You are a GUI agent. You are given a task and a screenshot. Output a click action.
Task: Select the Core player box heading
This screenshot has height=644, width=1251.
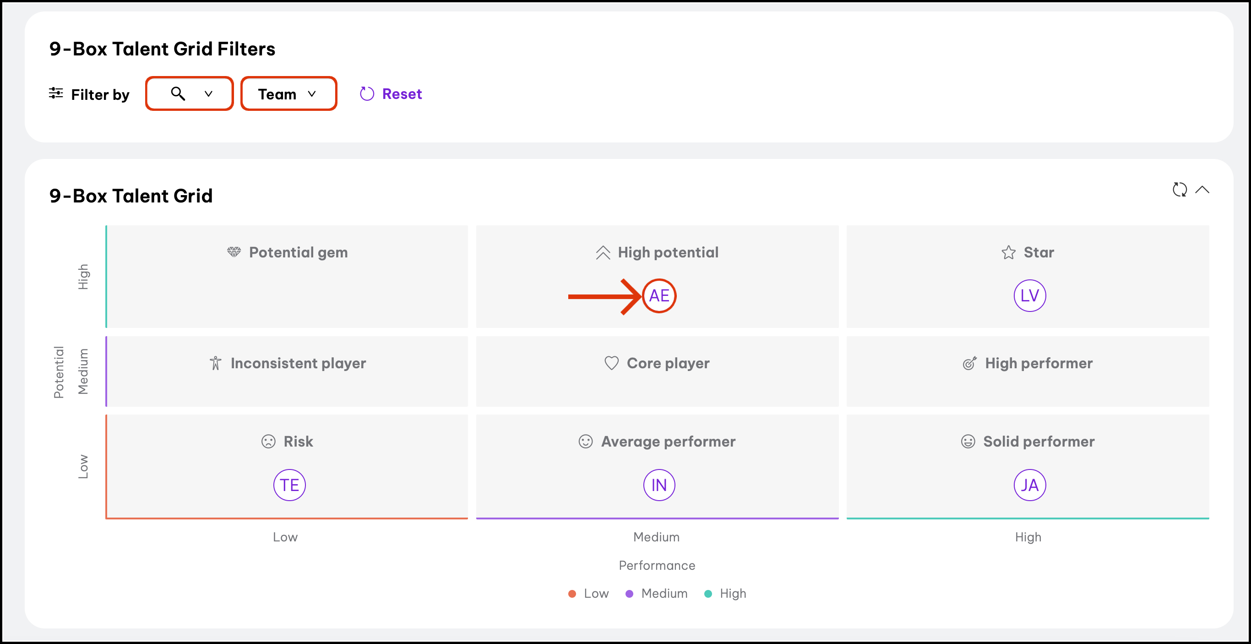pyautogui.click(x=668, y=363)
